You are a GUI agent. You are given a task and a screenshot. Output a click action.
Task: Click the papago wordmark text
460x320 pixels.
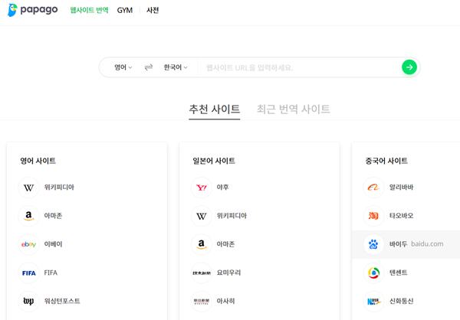pos(39,10)
